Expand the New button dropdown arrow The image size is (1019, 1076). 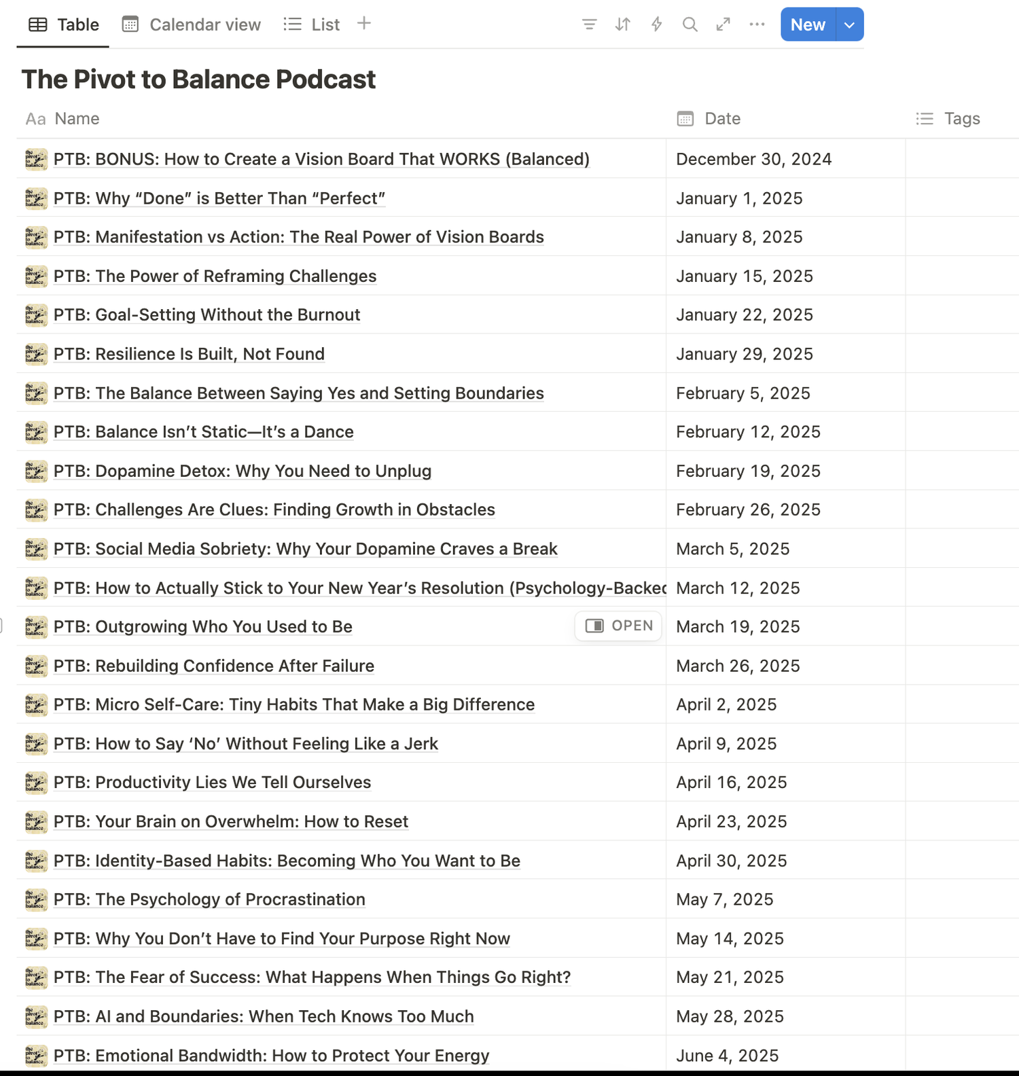pyautogui.click(x=850, y=24)
